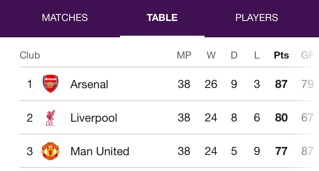Image resolution: width=319 pixels, height=171 pixels.
Task: Click Man United's 77 points value
Action: [x=281, y=151]
